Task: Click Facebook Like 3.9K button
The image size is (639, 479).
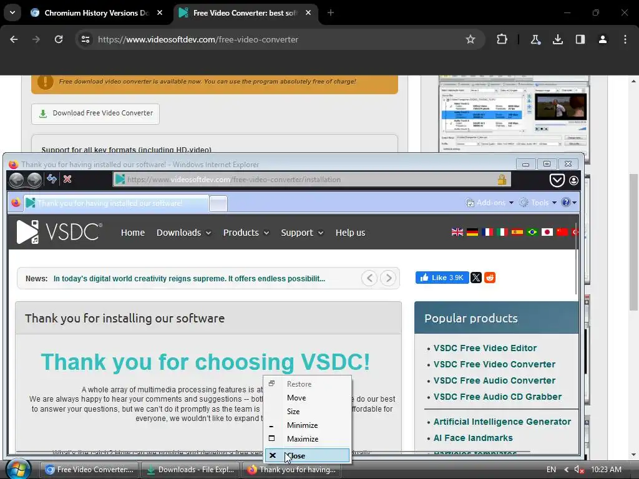Action: (x=442, y=278)
